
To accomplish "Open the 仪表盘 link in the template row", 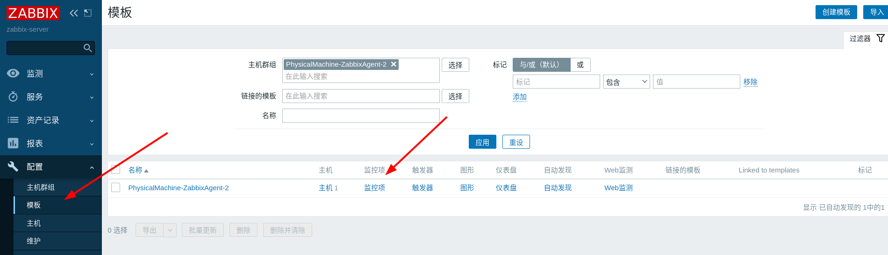I will (x=506, y=188).
